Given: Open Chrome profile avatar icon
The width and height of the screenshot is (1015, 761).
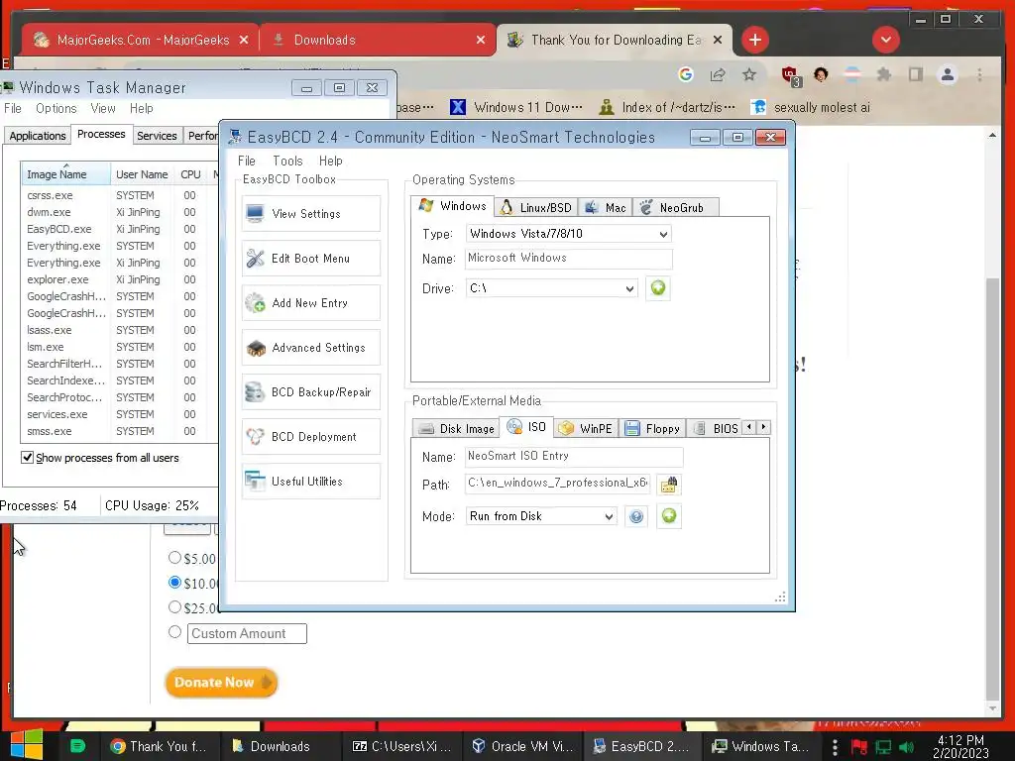Looking at the screenshot, I should (x=947, y=75).
